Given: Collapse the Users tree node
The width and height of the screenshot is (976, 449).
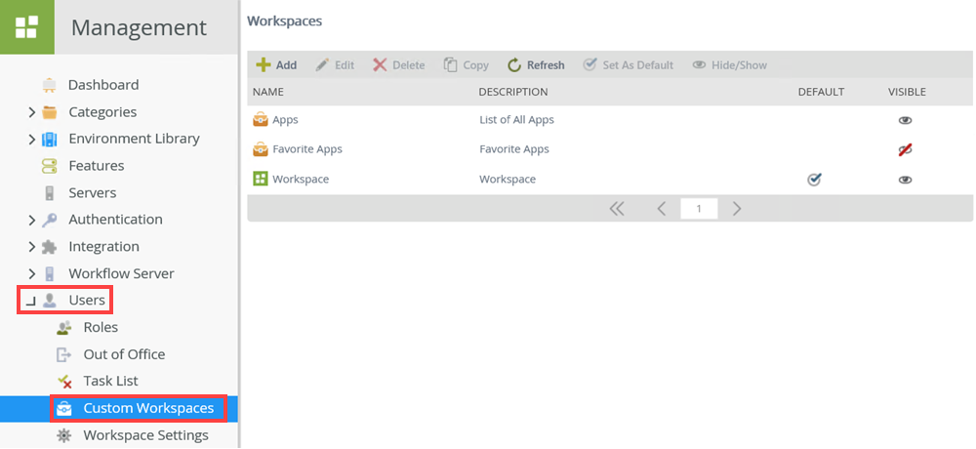Looking at the screenshot, I should coord(31,301).
